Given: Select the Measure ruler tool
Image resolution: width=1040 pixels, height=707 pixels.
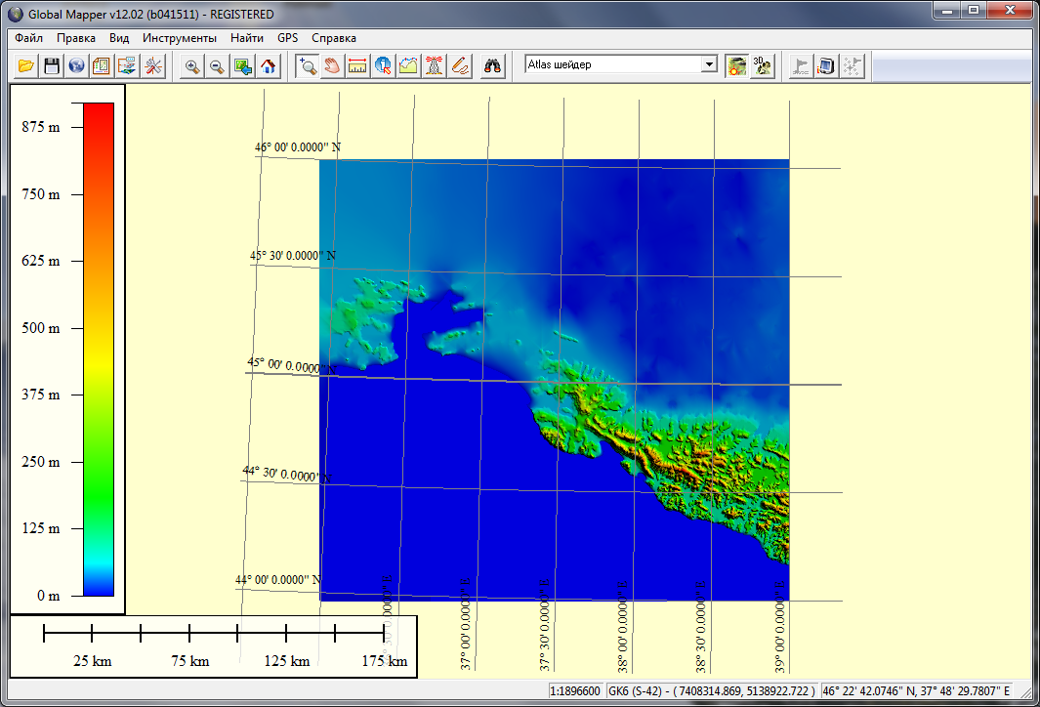Looking at the screenshot, I should pos(358,66).
